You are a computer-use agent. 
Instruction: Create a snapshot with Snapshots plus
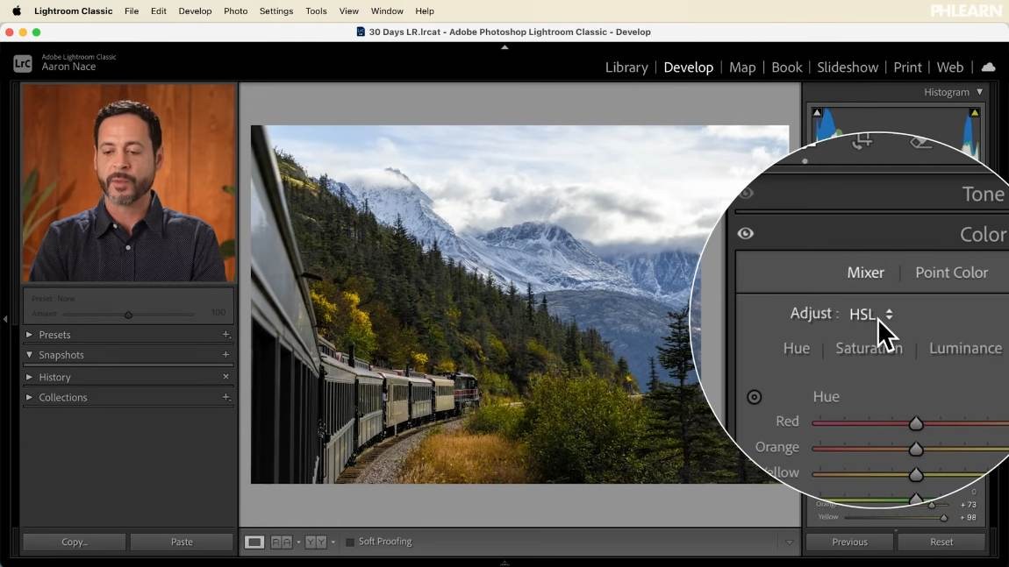tap(225, 354)
